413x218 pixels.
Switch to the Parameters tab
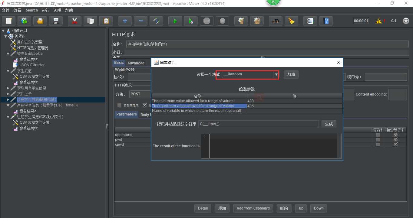(127, 114)
